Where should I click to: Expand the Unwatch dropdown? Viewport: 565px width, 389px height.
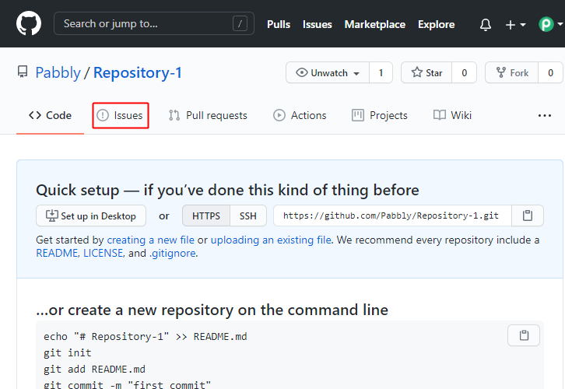click(x=328, y=73)
